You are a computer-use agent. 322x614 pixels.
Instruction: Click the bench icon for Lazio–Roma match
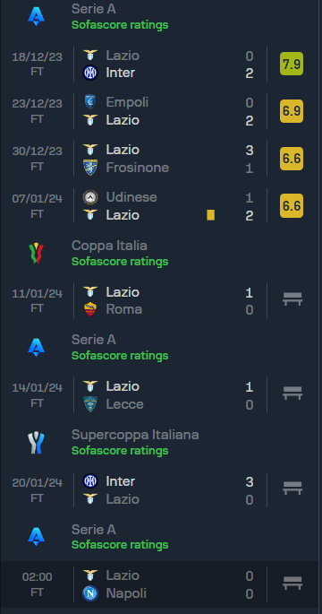point(292,299)
